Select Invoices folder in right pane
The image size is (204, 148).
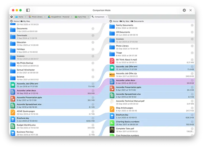(x=152, y=40)
